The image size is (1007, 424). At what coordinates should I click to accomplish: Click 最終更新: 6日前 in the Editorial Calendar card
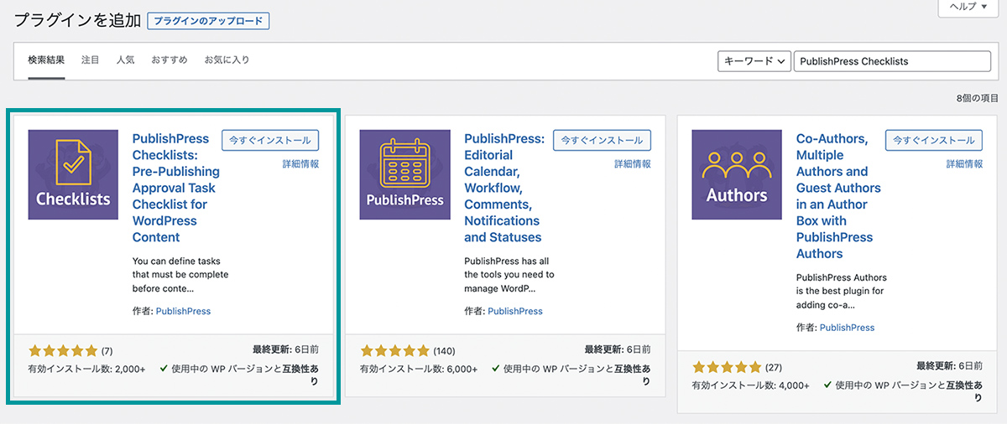(618, 349)
